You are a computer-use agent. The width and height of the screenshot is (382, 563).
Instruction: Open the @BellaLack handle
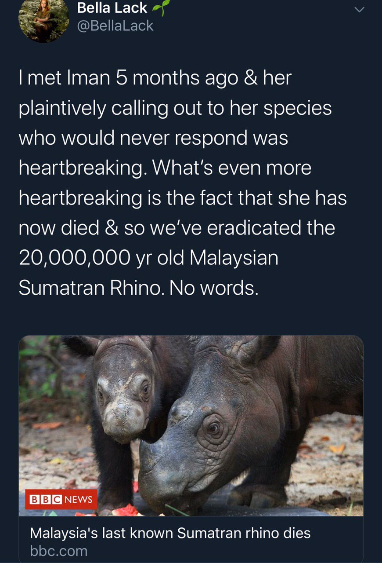click(115, 26)
